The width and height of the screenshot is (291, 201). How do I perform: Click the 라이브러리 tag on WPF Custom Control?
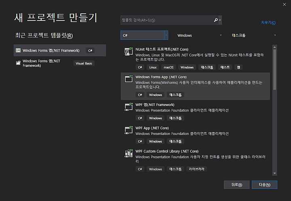[x=196, y=169]
